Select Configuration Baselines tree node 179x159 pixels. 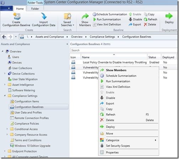39,107
